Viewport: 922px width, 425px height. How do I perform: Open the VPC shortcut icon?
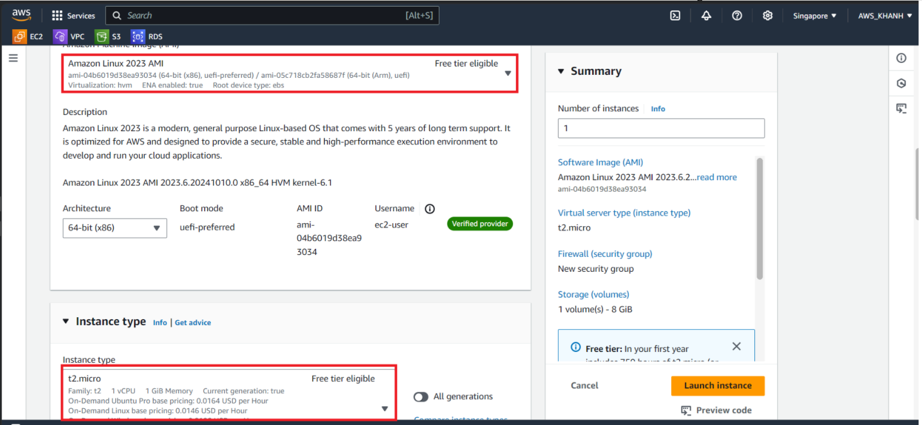click(x=60, y=36)
